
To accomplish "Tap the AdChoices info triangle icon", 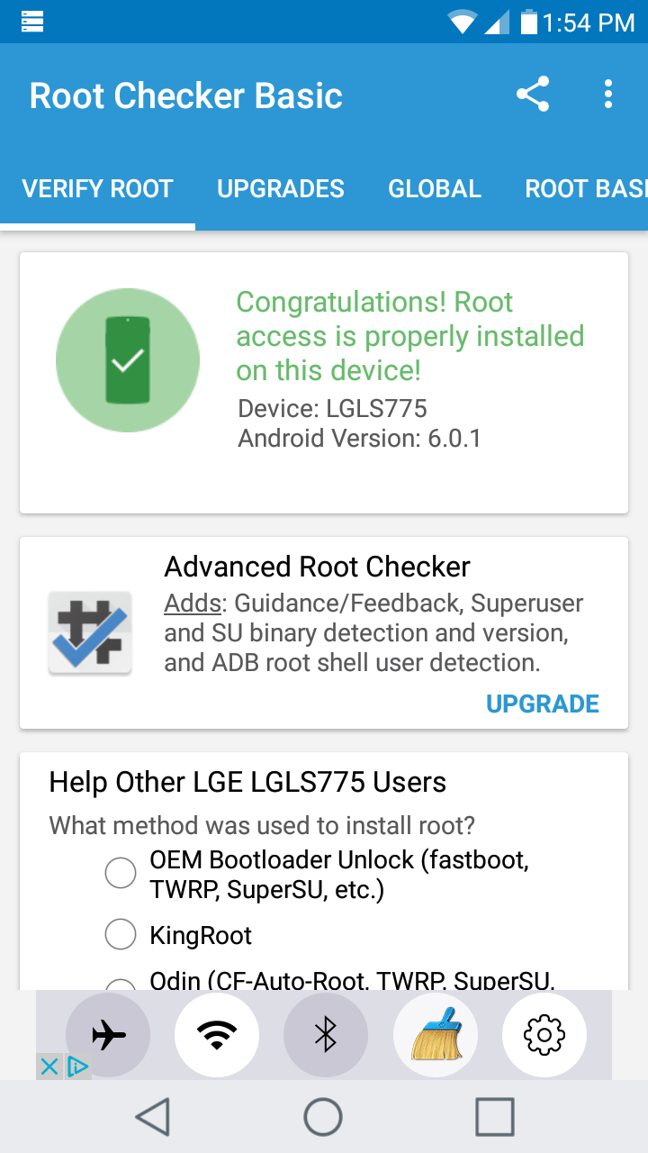I will click(77, 1067).
